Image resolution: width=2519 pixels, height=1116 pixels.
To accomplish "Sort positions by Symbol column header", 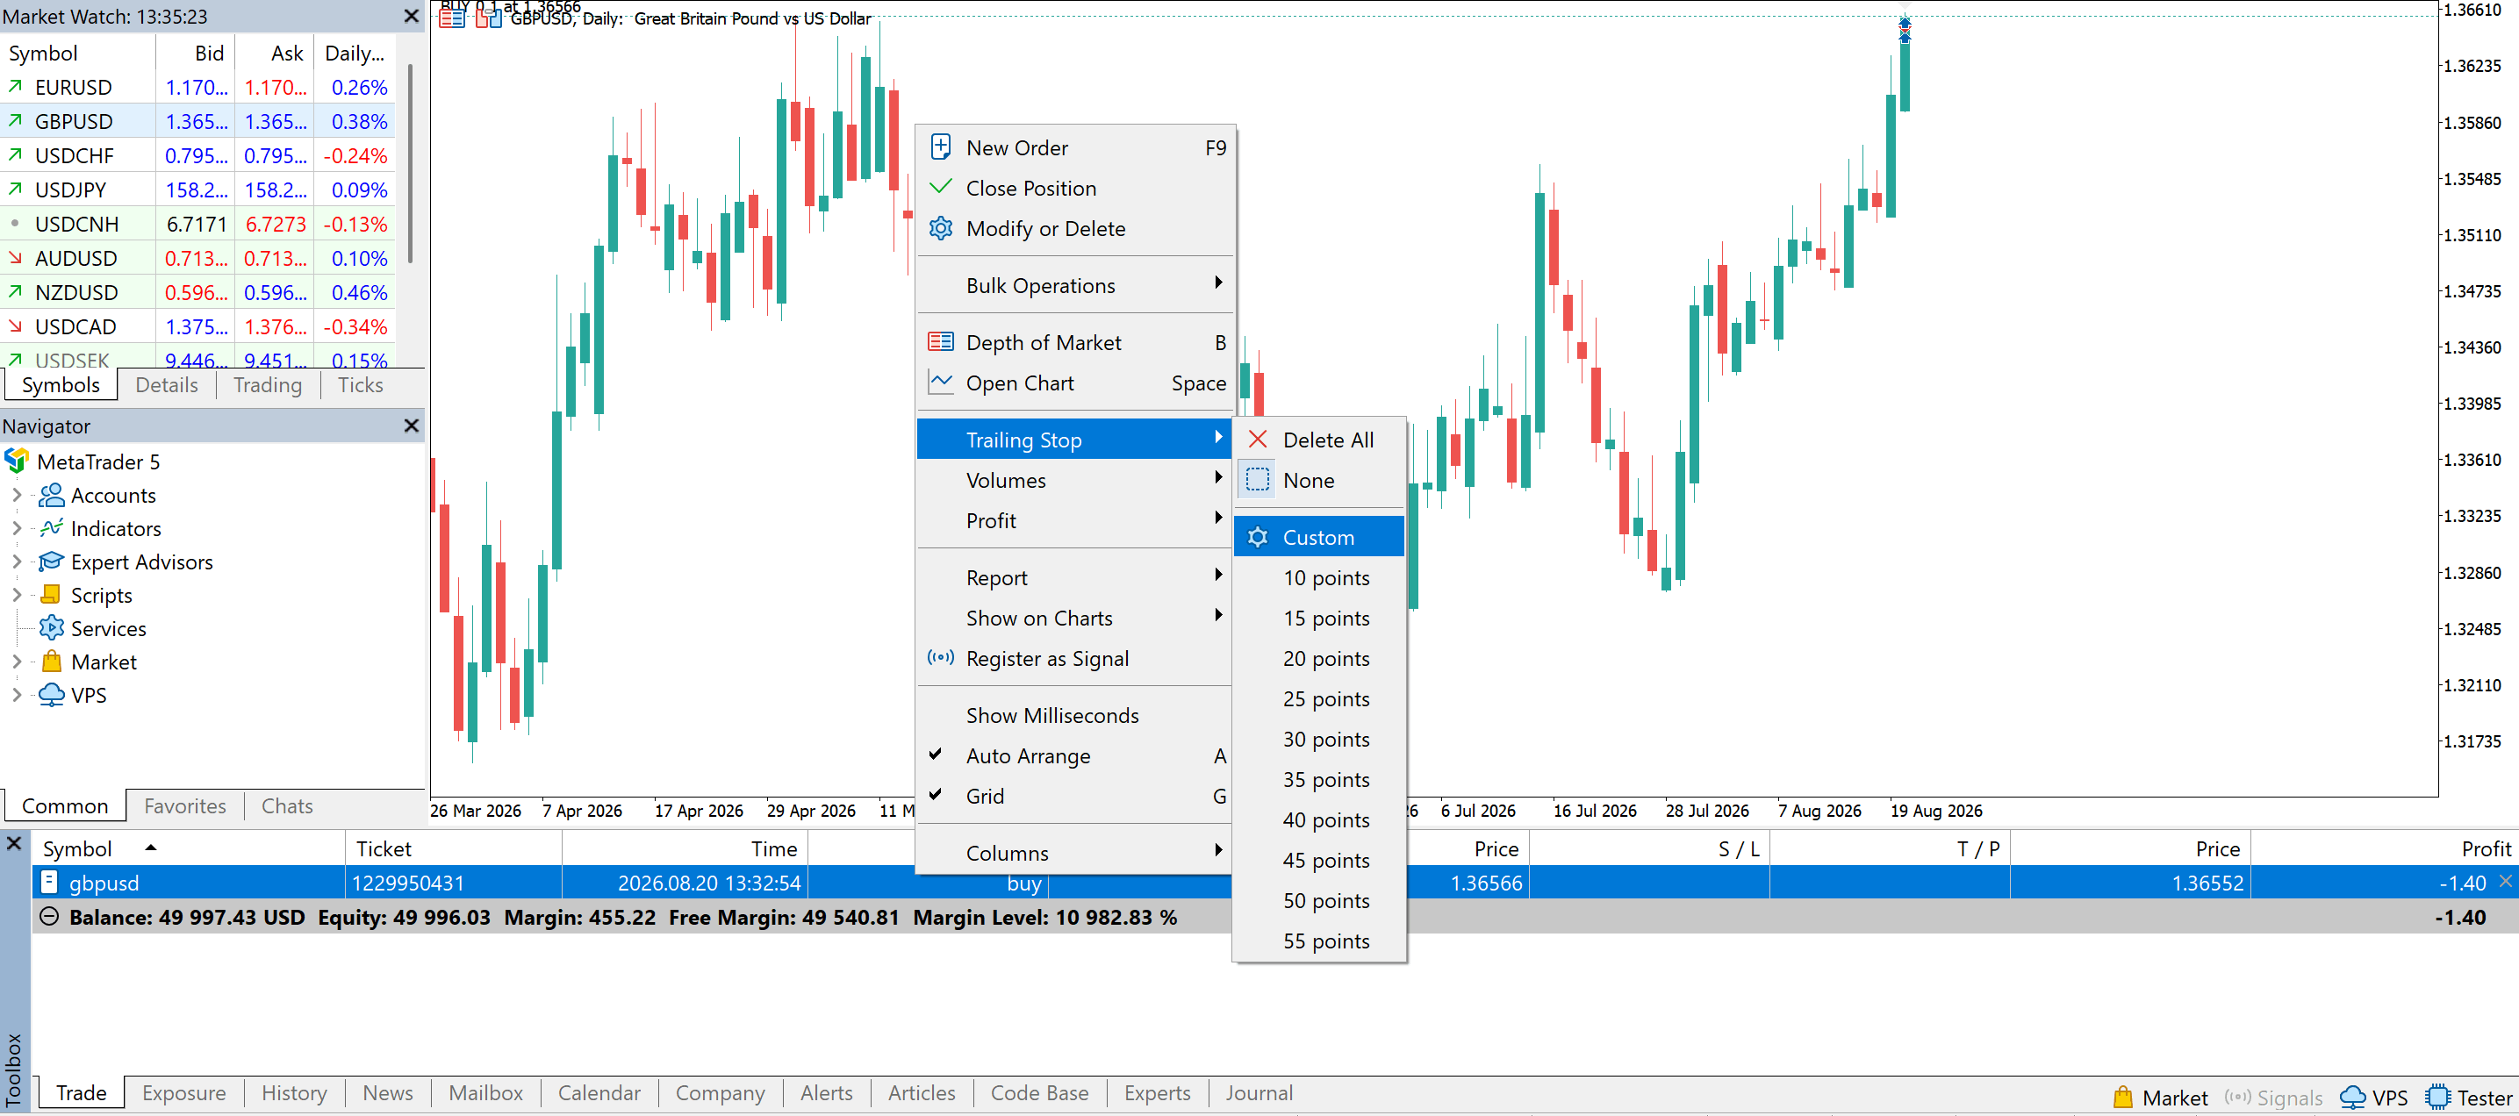I will (x=189, y=848).
